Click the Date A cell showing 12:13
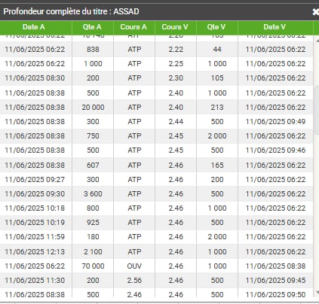Screen dimensions: 319x304 pos(35,252)
